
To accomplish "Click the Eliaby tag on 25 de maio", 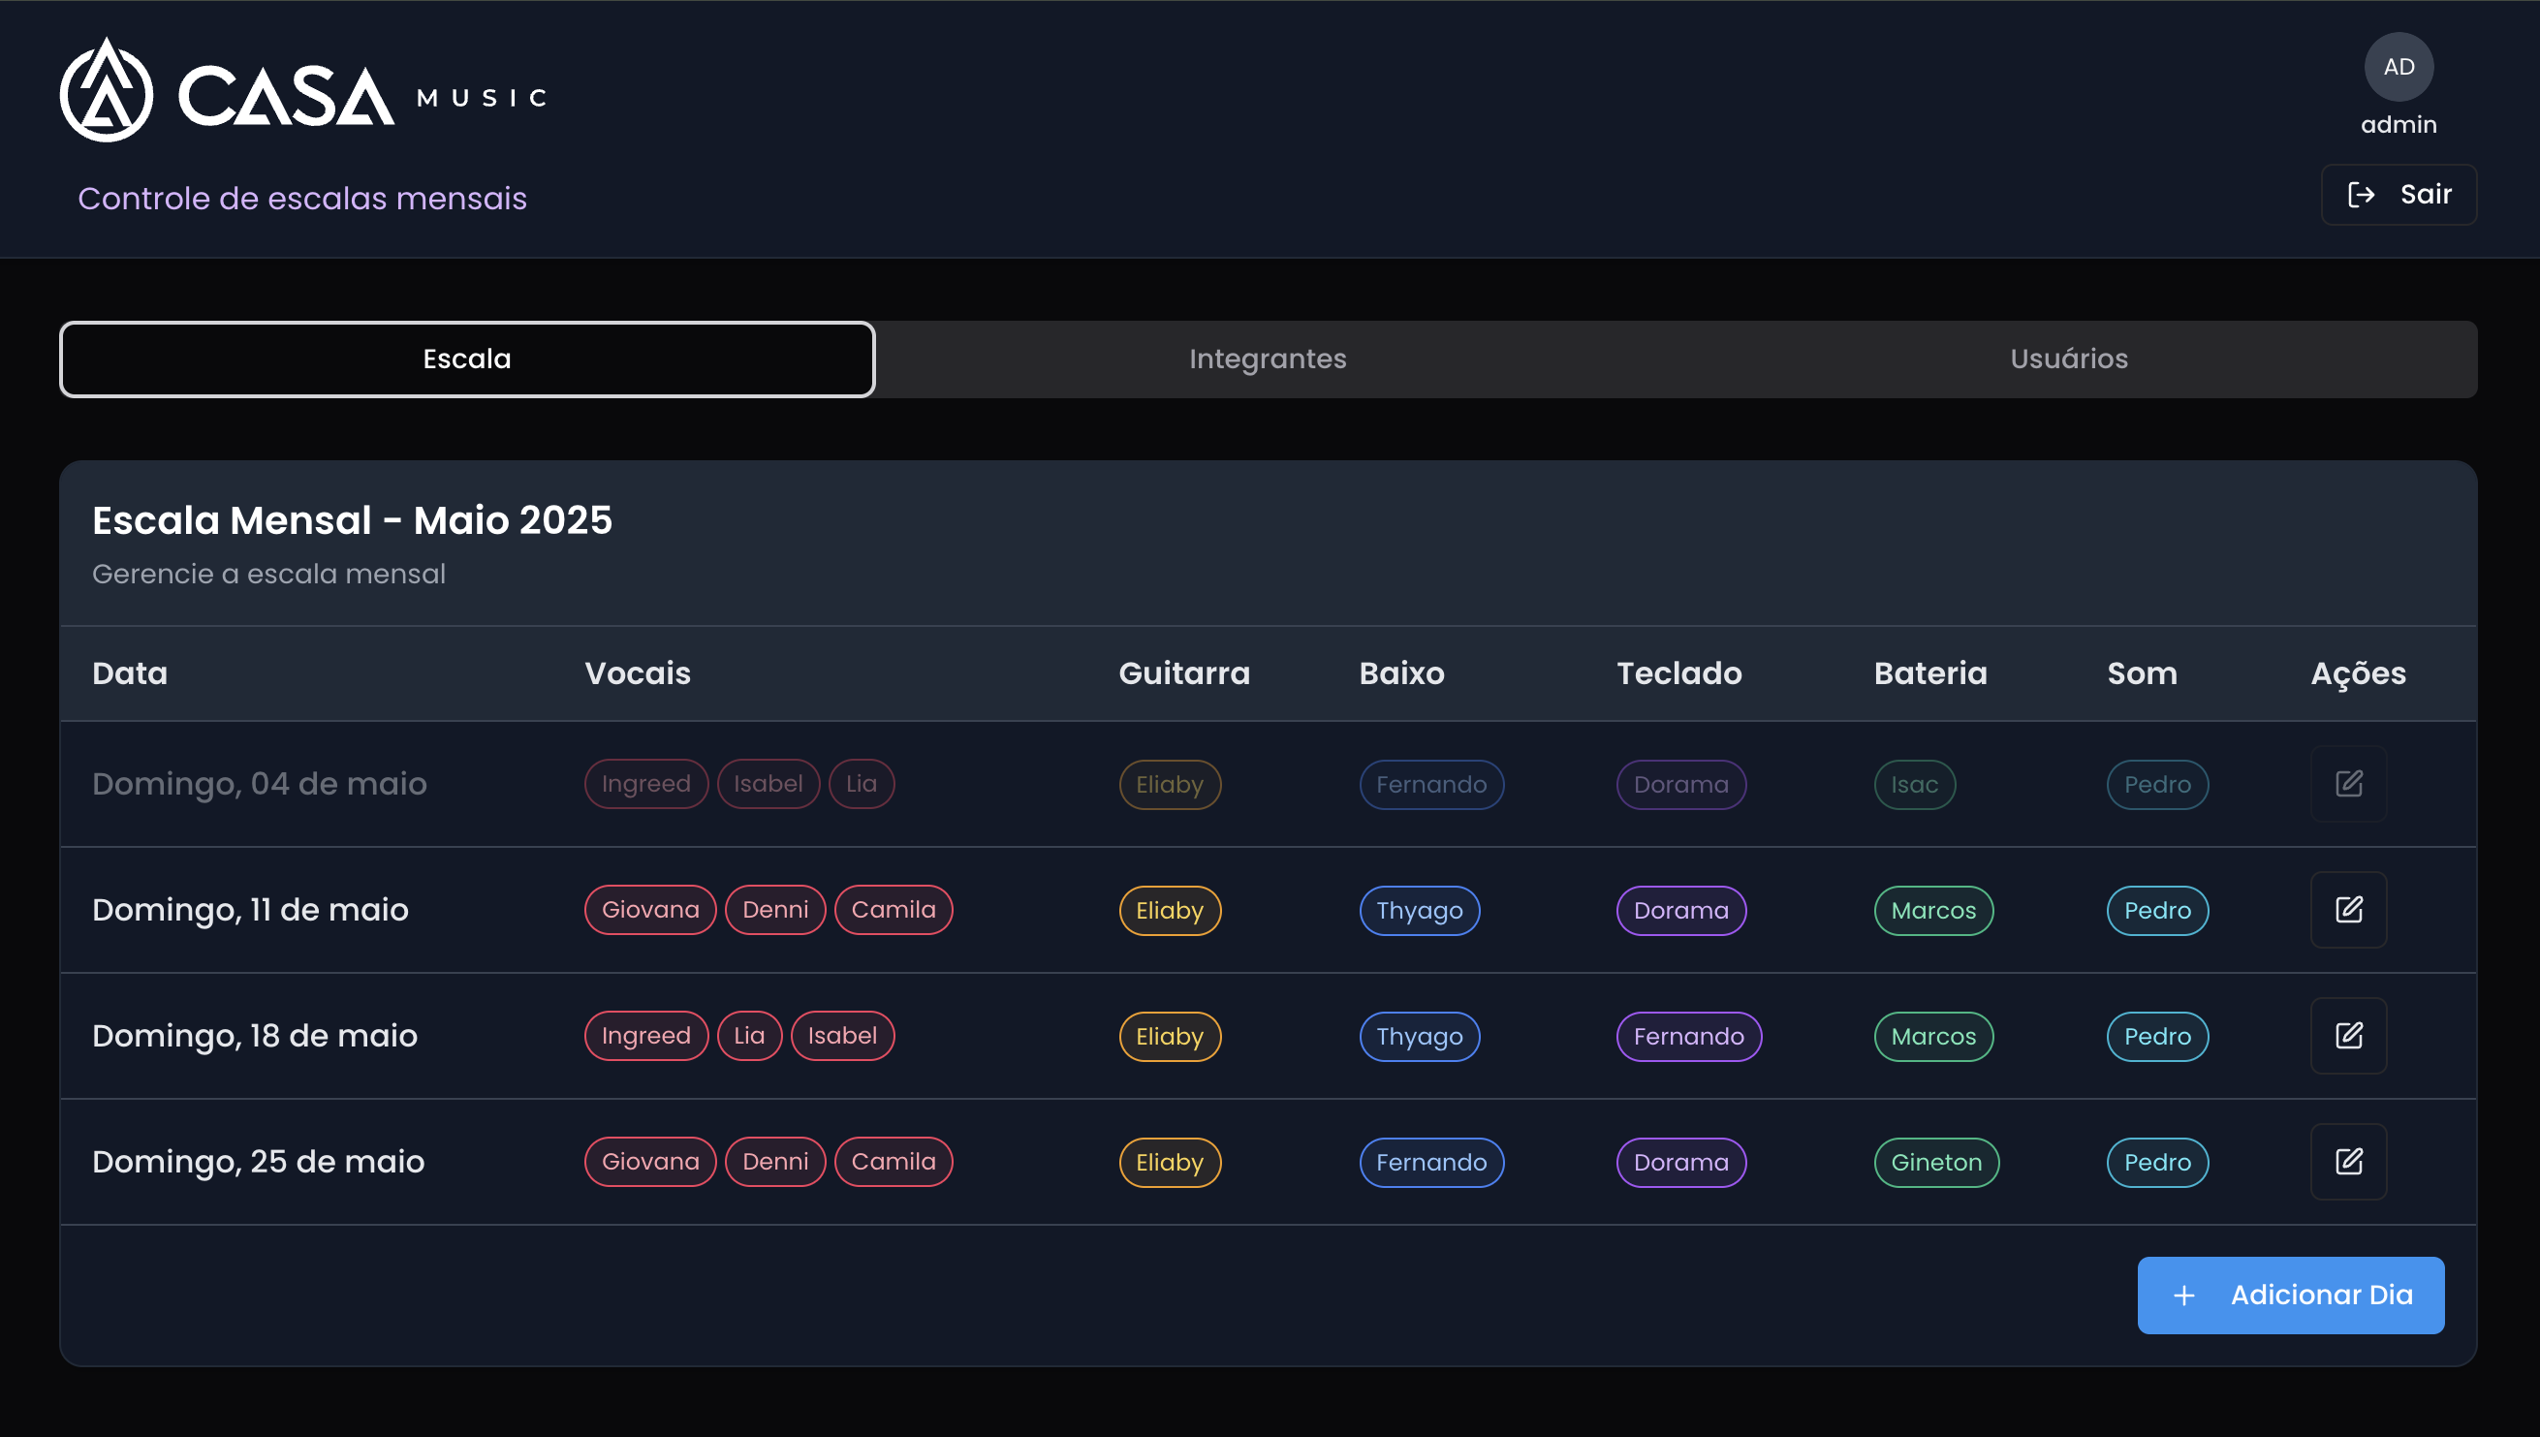I will coord(1170,1163).
